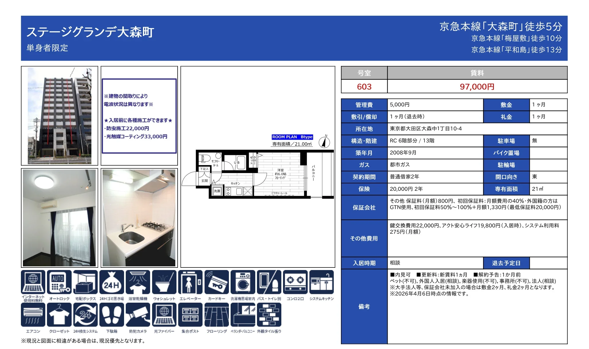This screenshot has height=349, width=589.
Task: Click the room number 603 cell
Action: pyautogui.click(x=364, y=87)
